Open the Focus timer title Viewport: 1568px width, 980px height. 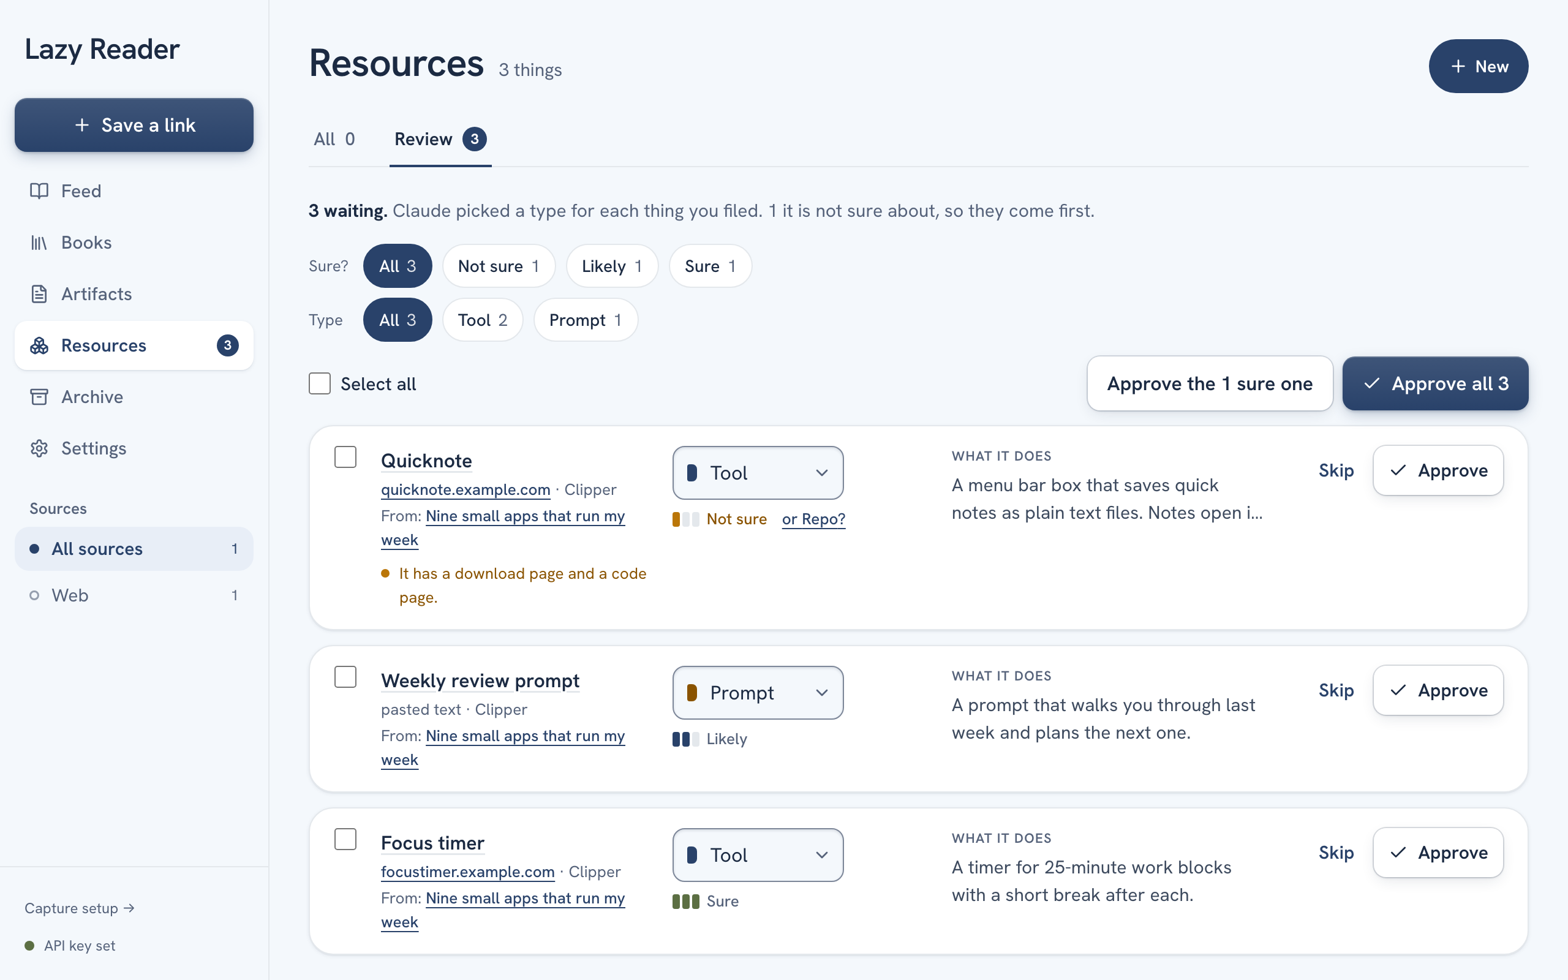[432, 843]
